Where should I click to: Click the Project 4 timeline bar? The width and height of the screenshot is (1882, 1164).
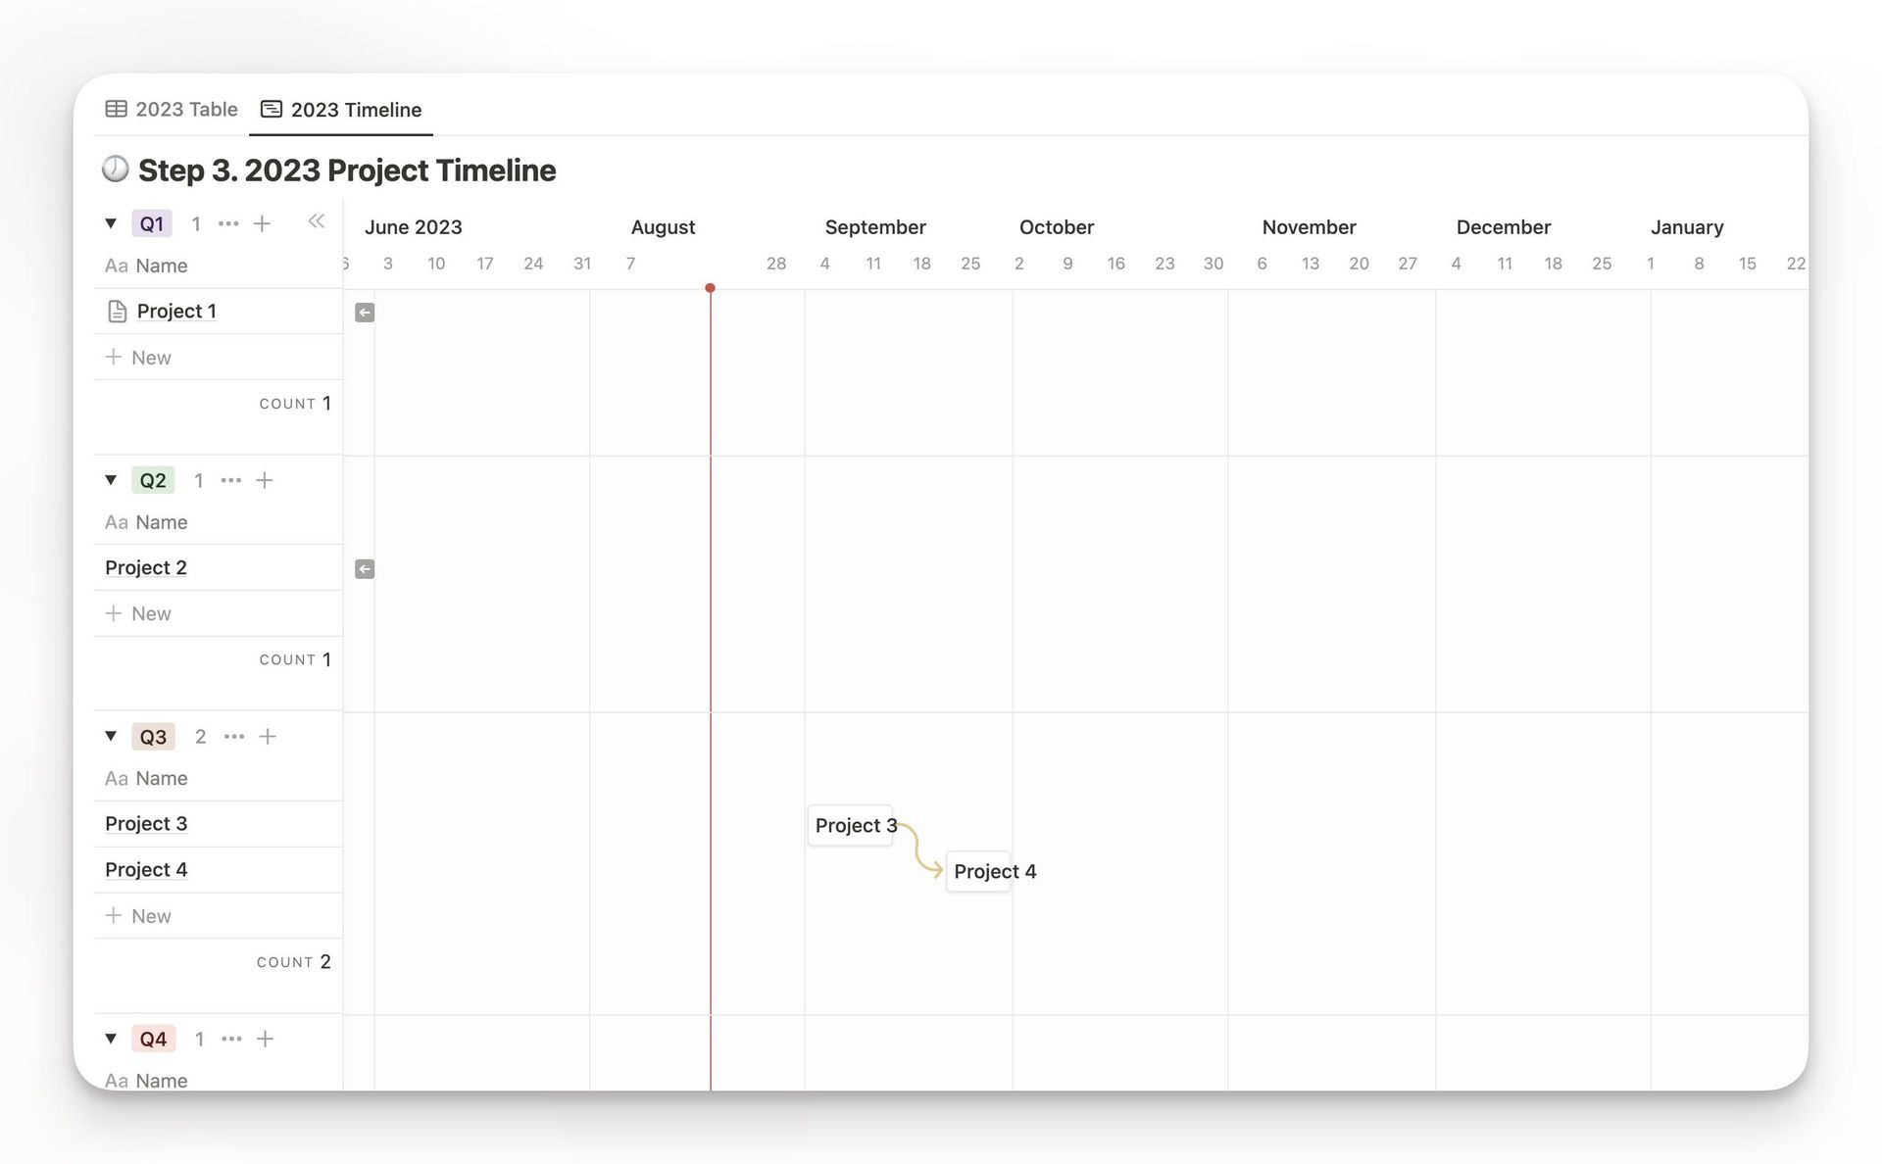tap(978, 871)
